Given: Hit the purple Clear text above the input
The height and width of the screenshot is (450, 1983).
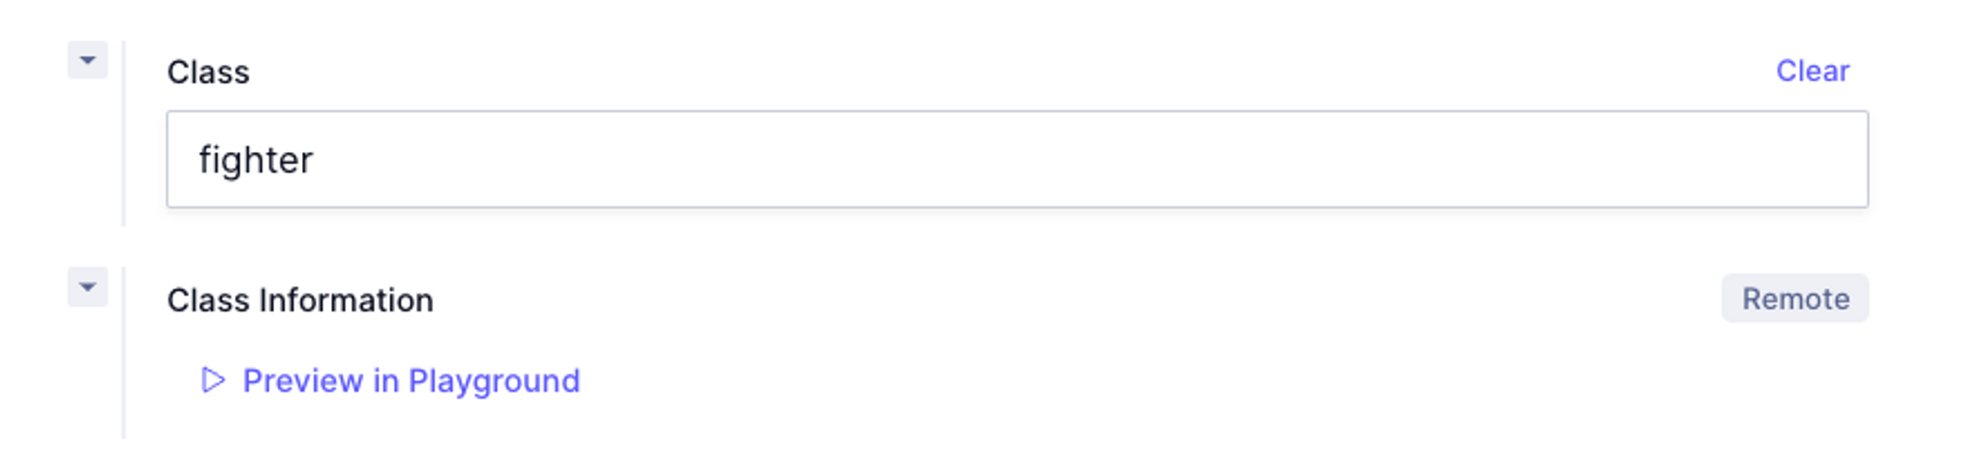Looking at the screenshot, I should [1812, 71].
